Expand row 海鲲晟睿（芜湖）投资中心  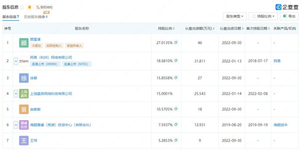(16, 125)
